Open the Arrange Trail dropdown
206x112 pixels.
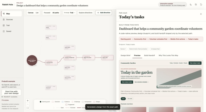coord(70,13)
